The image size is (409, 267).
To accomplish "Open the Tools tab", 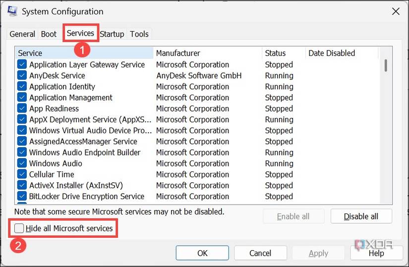I will 139,34.
